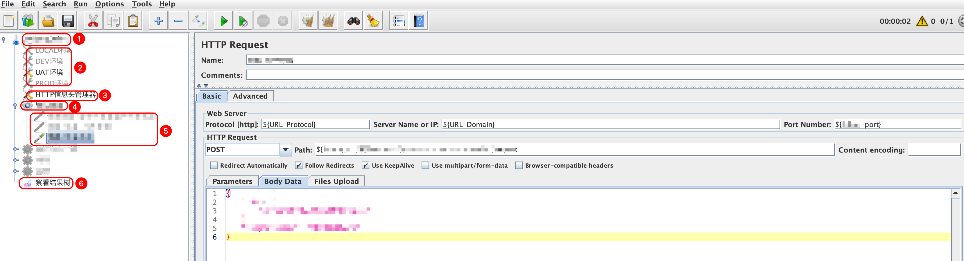Click the Cut scissors icon
This screenshot has height=261, width=964.
click(93, 21)
